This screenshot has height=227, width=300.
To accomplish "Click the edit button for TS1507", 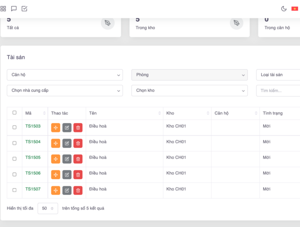I will coord(67,191).
